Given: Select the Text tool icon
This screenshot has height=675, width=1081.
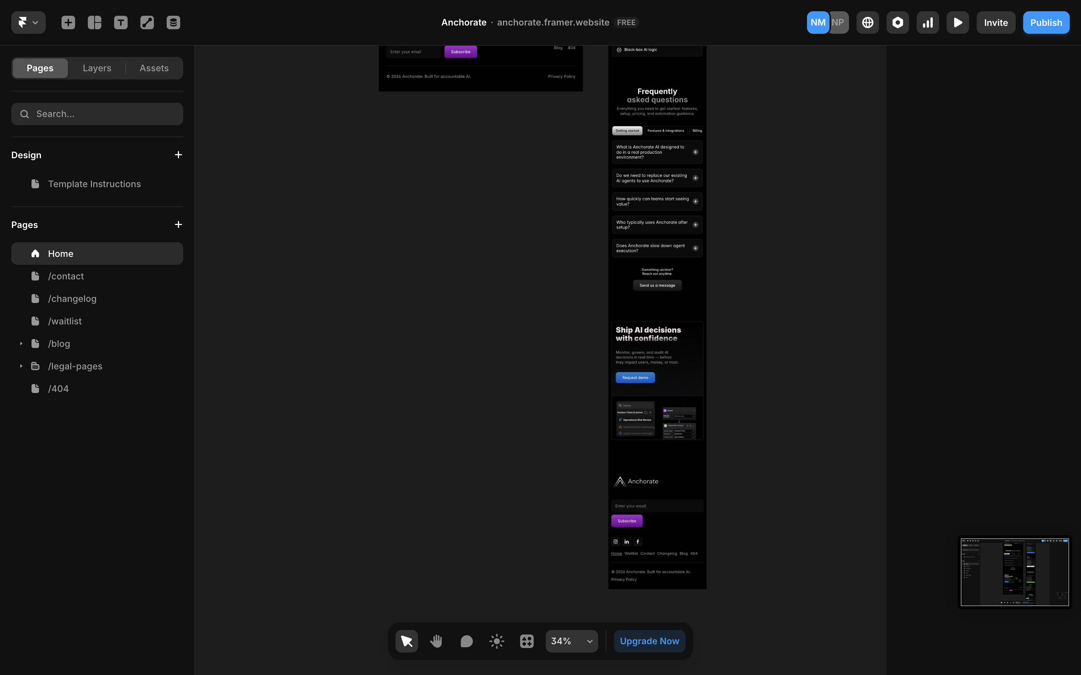Looking at the screenshot, I should (x=120, y=22).
